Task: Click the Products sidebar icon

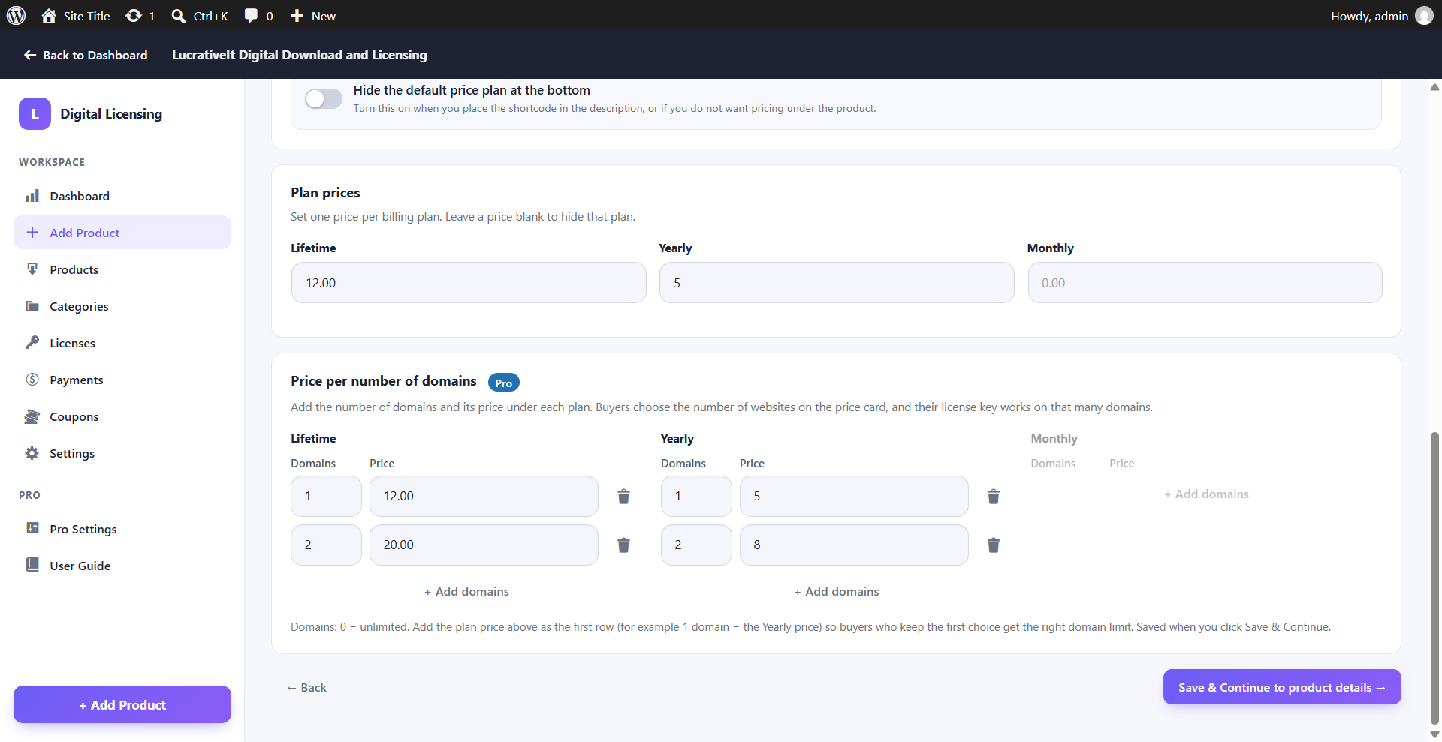Action: tap(32, 269)
